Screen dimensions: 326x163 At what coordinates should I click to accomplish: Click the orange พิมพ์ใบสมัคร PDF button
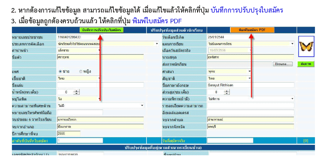[252, 30]
